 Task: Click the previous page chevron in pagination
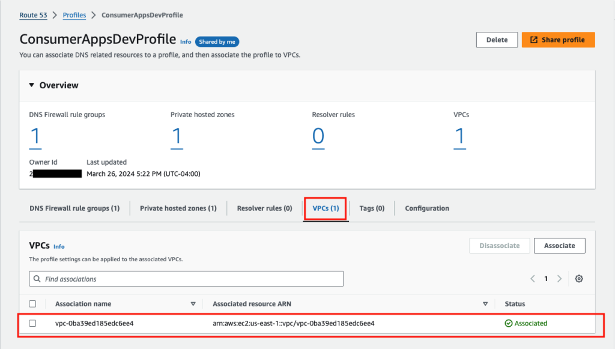pos(532,279)
